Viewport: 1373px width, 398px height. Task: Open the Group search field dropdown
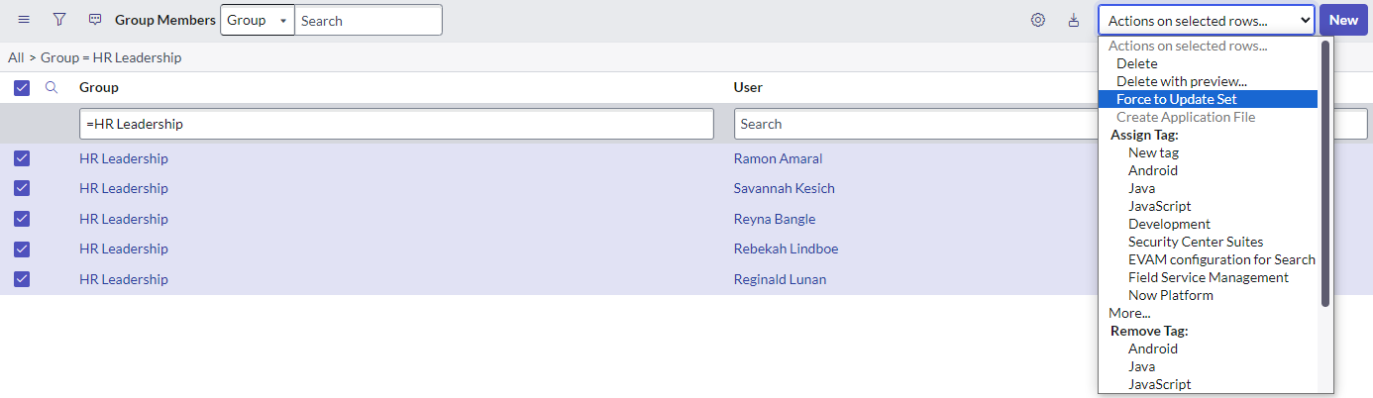pyautogui.click(x=257, y=20)
